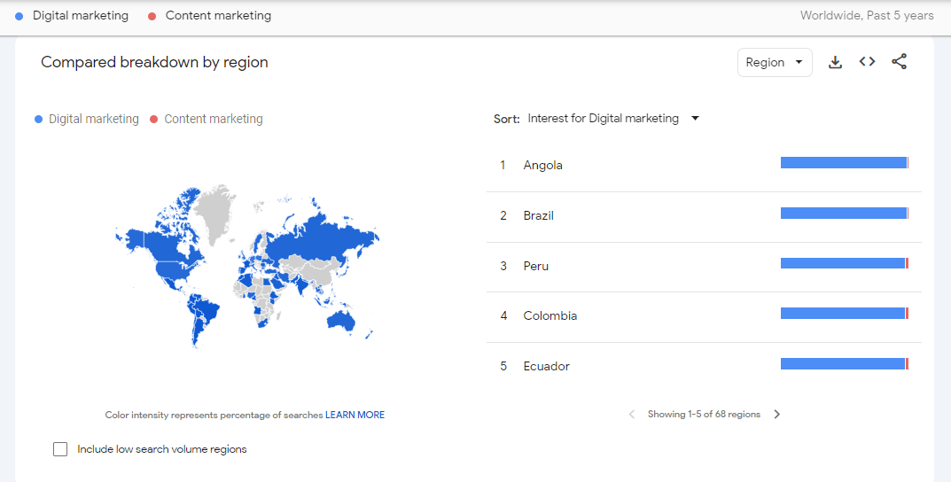
Task: Open the embed code icon
Action: [x=867, y=62]
